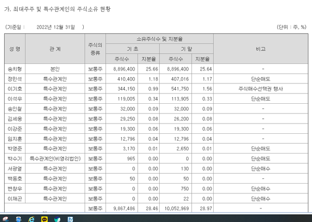Click the 기 초 sub-header
Screen dimensions: 312x222
(x=133, y=49)
